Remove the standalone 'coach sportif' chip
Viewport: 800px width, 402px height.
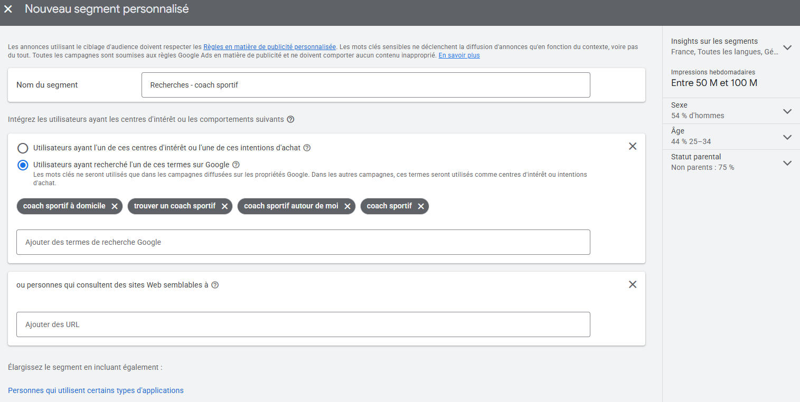(x=421, y=206)
